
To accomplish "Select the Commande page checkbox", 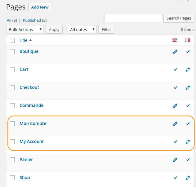I will click(x=12, y=106).
